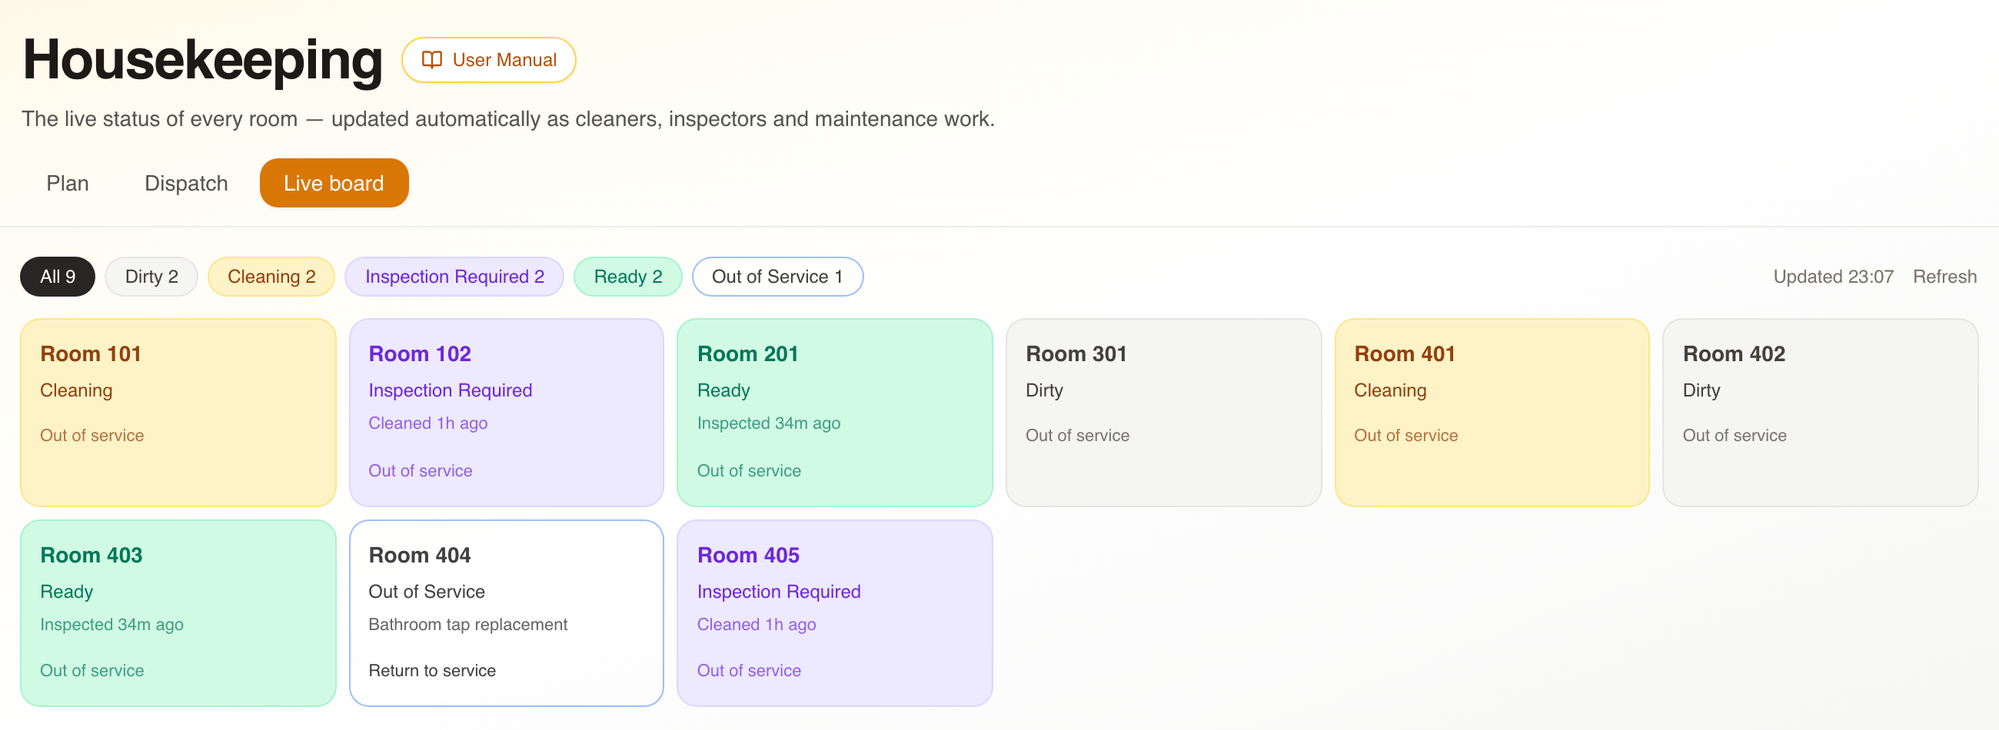The image size is (1999, 730).
Task: Click 'Bathroom tap replacement' note
Action: point(468,625)
